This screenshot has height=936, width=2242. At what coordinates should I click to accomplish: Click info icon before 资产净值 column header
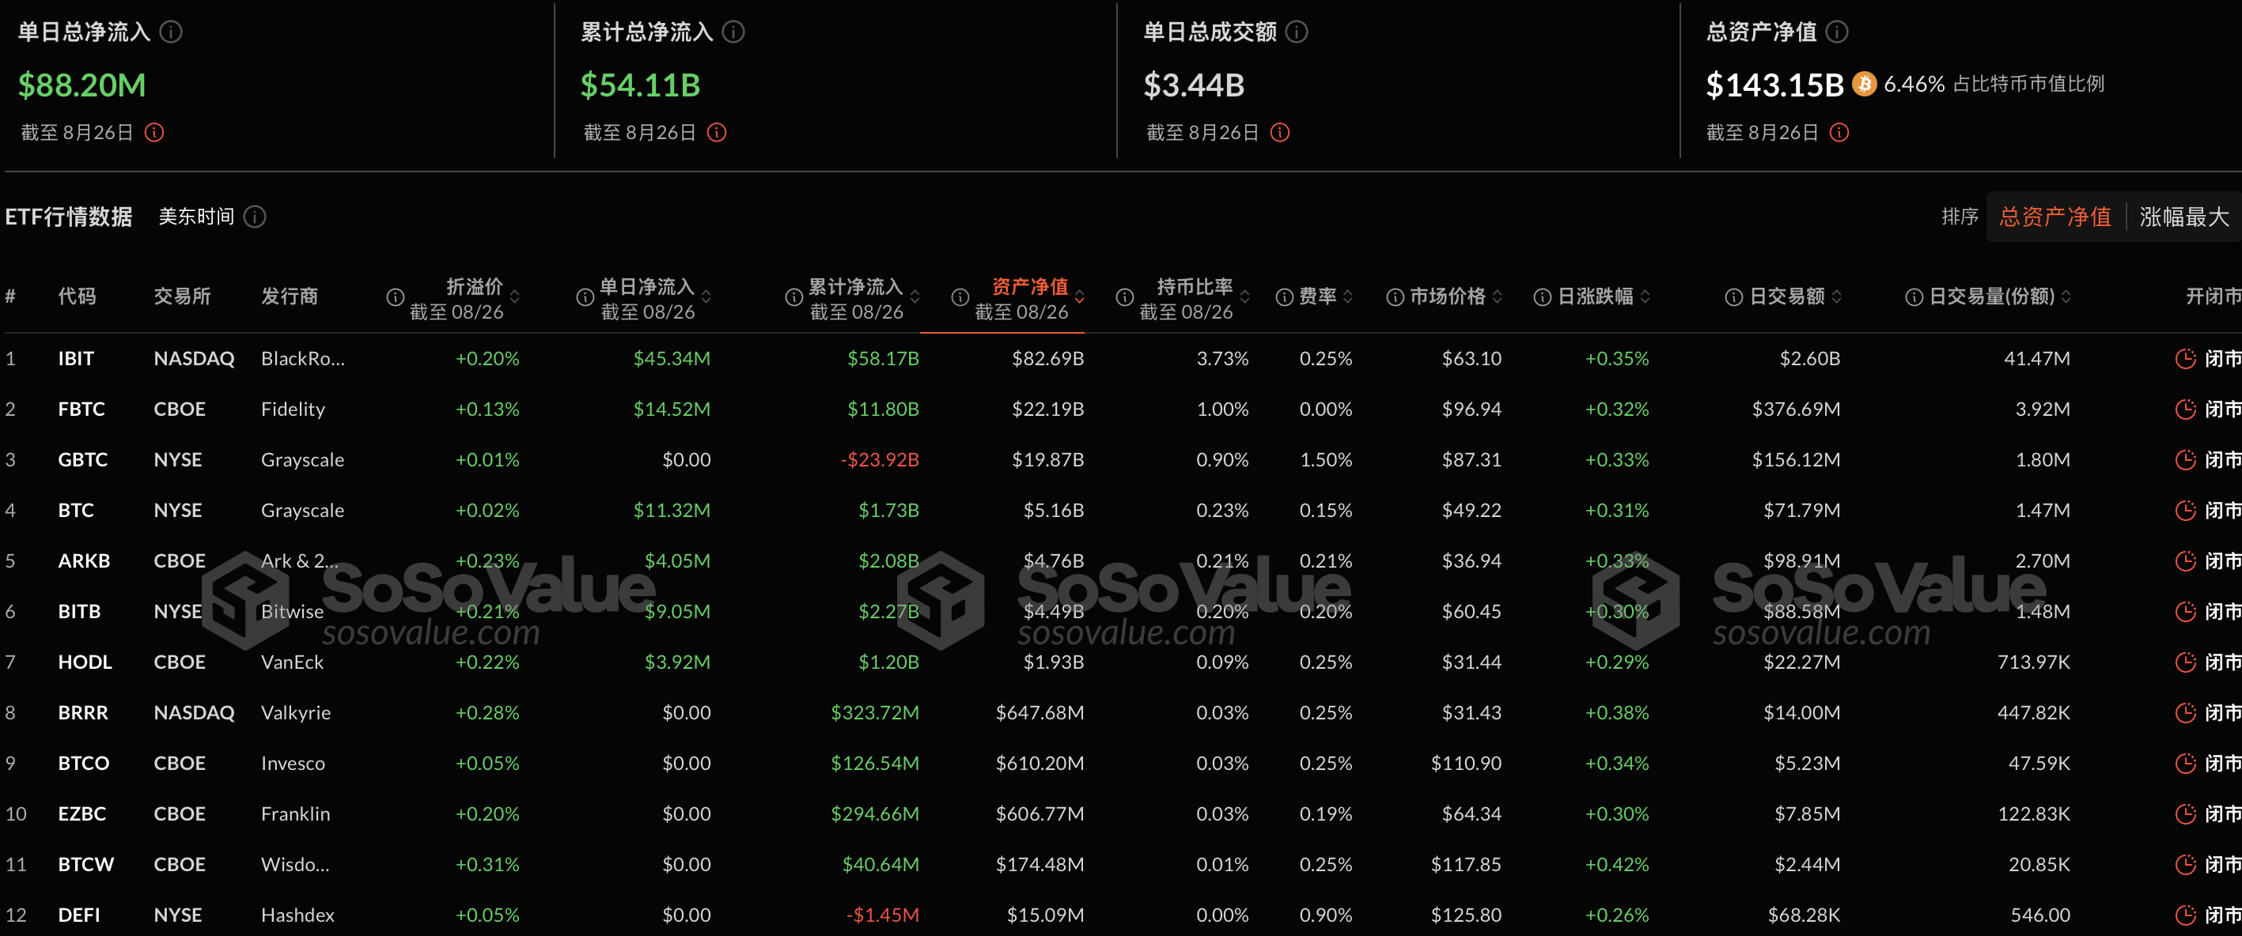pos(960,297)
